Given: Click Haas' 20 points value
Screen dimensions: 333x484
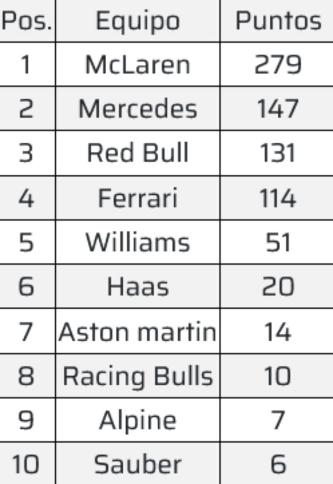Looking at the screenshot, I should point(278,287).
